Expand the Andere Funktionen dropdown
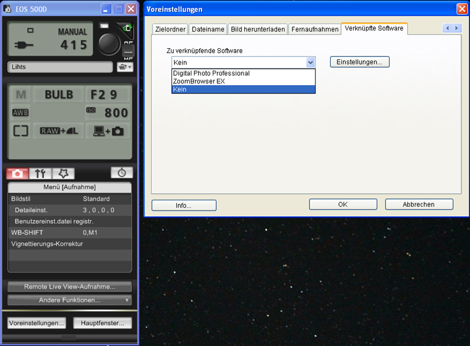Viewport: 470px width, 346px height. [x=69, y=300]
